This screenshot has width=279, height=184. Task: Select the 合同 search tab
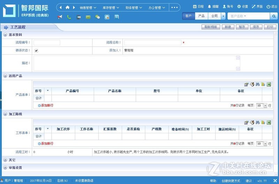[x=214, y=16]
